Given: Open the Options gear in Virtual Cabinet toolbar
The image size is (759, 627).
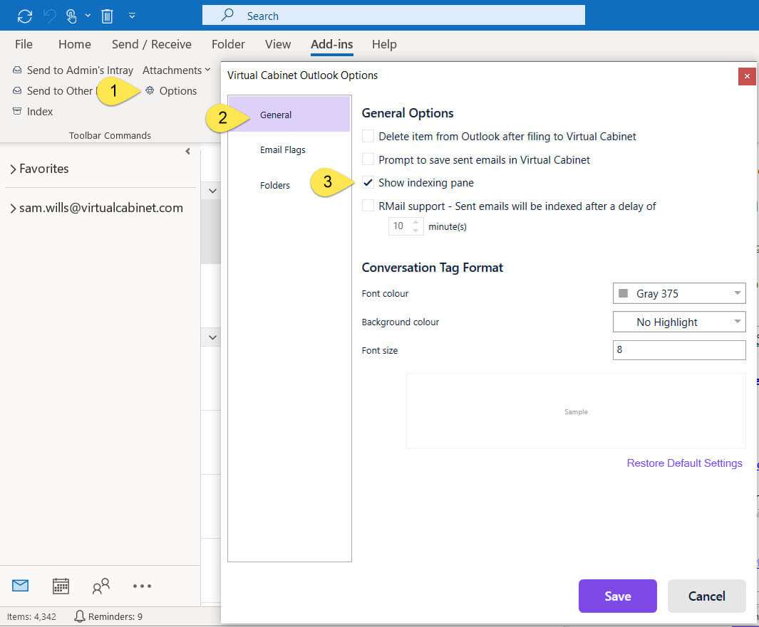Looking at the screenshot, I should pos(171,90).
